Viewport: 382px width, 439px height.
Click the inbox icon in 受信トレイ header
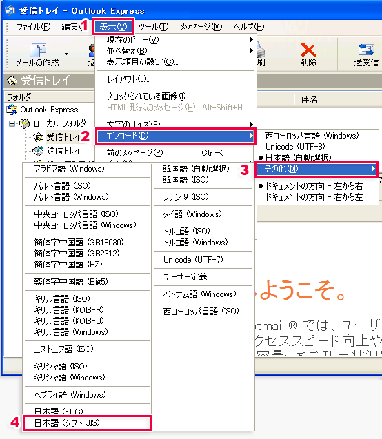(12, 81)
